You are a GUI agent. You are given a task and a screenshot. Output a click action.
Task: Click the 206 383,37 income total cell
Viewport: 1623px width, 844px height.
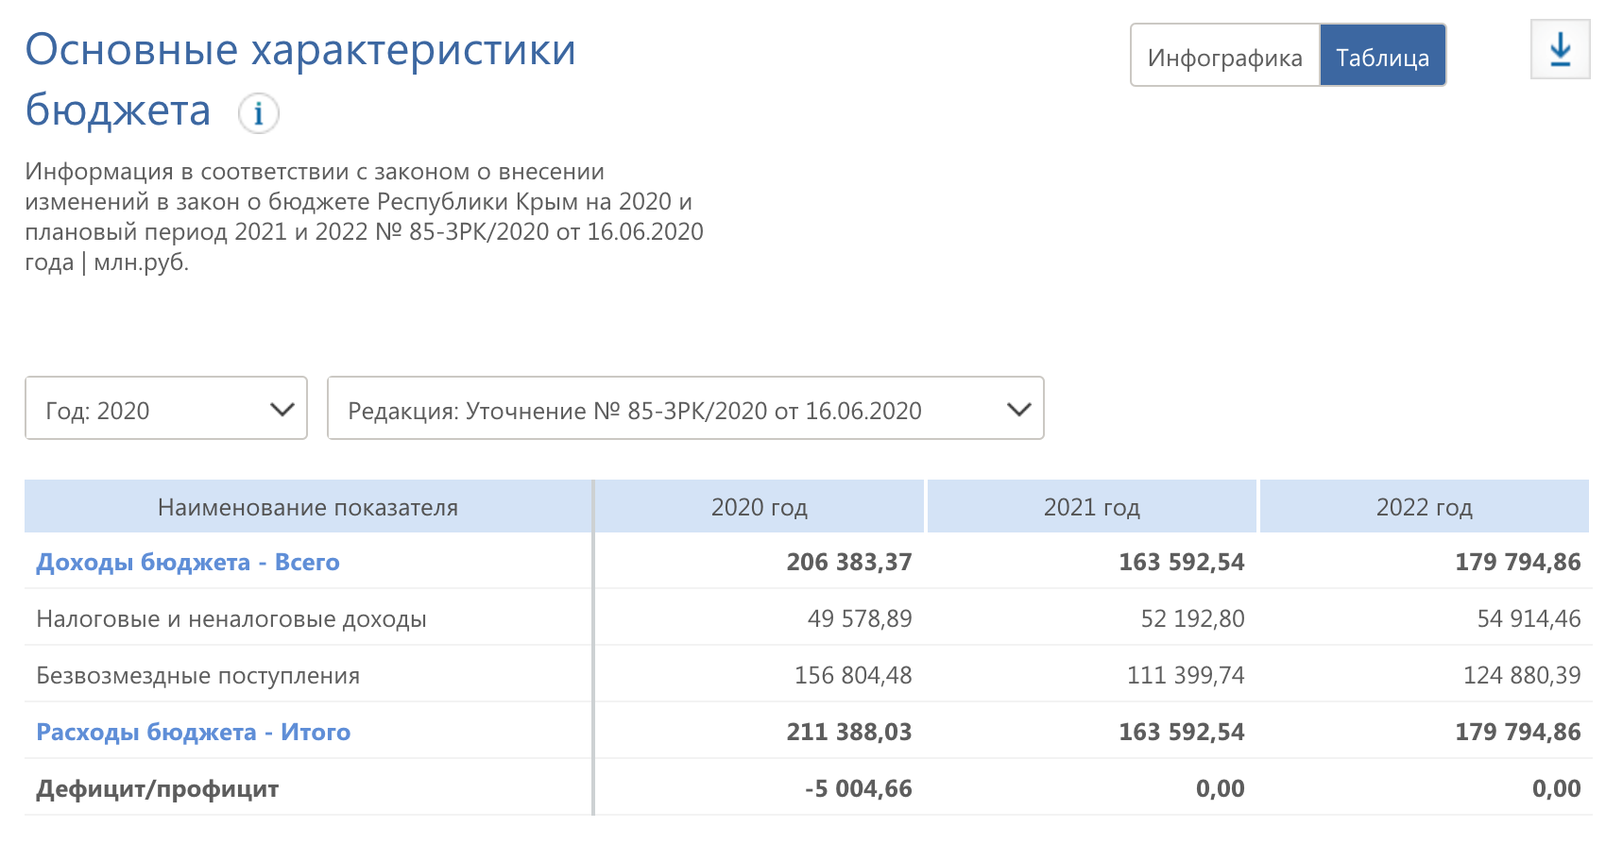click(x=848, y=562)
